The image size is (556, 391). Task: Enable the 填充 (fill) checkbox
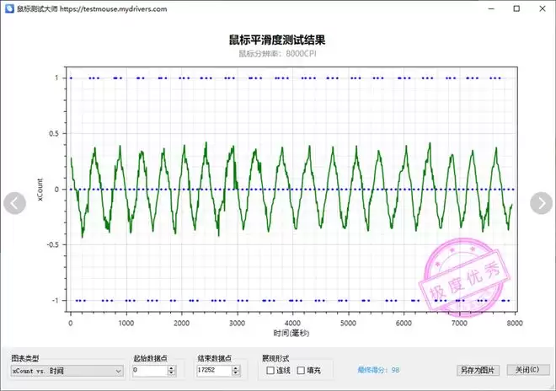(x=301, y=370)
